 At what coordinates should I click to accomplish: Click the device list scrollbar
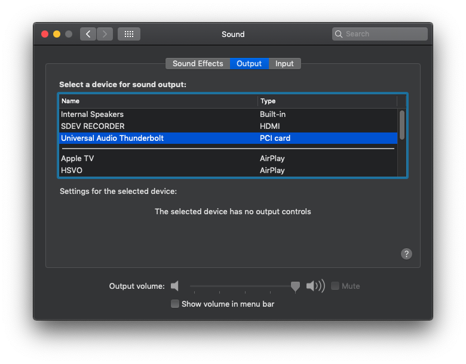pos(402,125)
